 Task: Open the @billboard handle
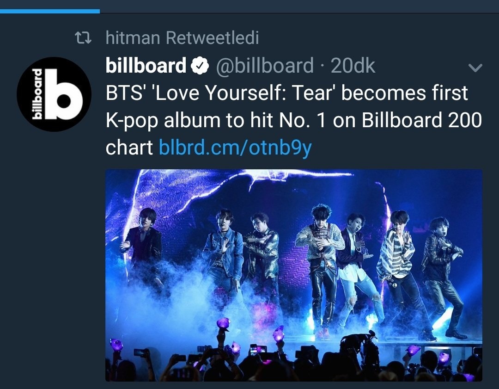(265, 66)
